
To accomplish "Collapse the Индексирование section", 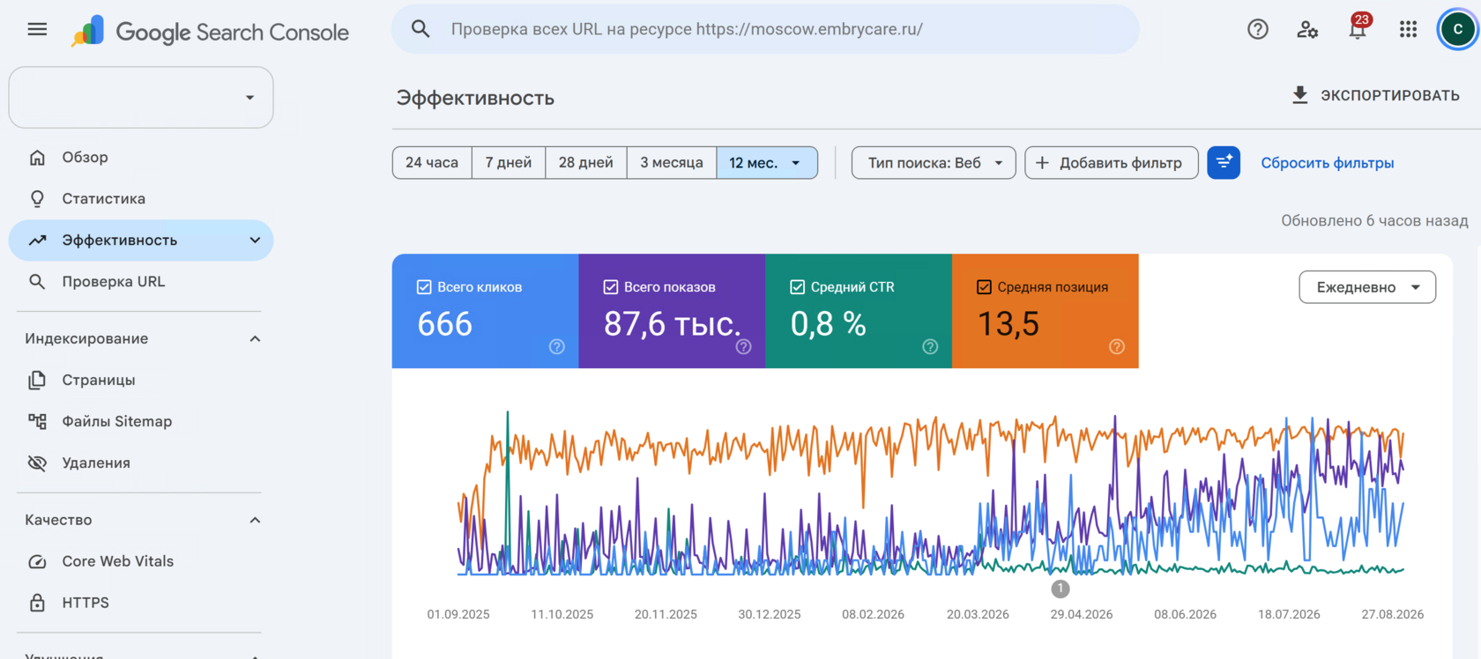I will tap(255, 339).
